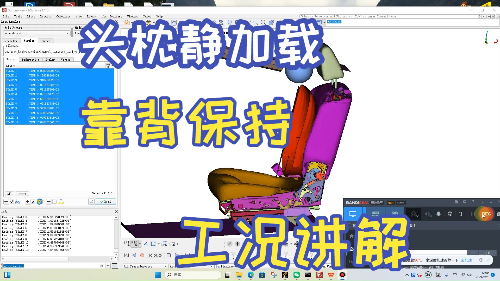This screenshot has height=281, width=500.
Task: Click the box selection frame icon
Action: [x=153, y=244]
